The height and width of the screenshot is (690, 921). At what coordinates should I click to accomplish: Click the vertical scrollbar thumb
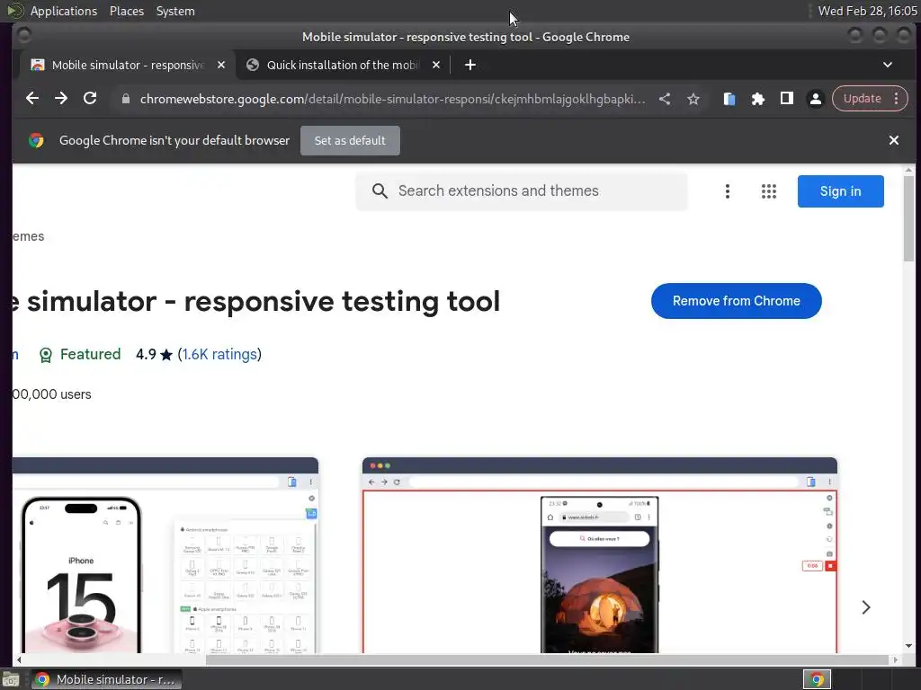click(x=908, y=217)
